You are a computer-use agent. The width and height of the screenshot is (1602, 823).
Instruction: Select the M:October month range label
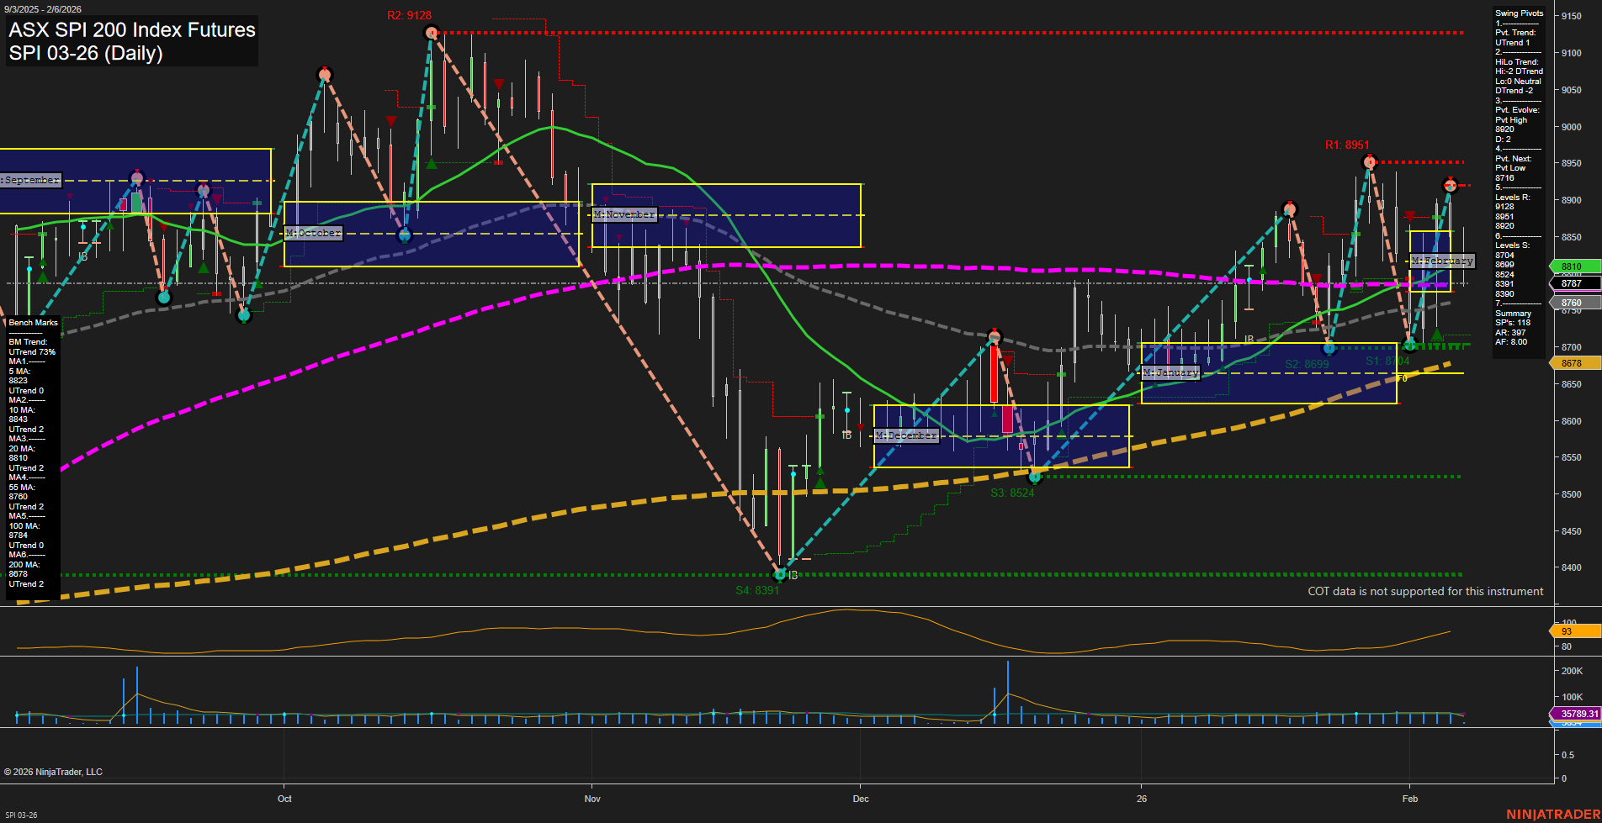coord(313,232)
